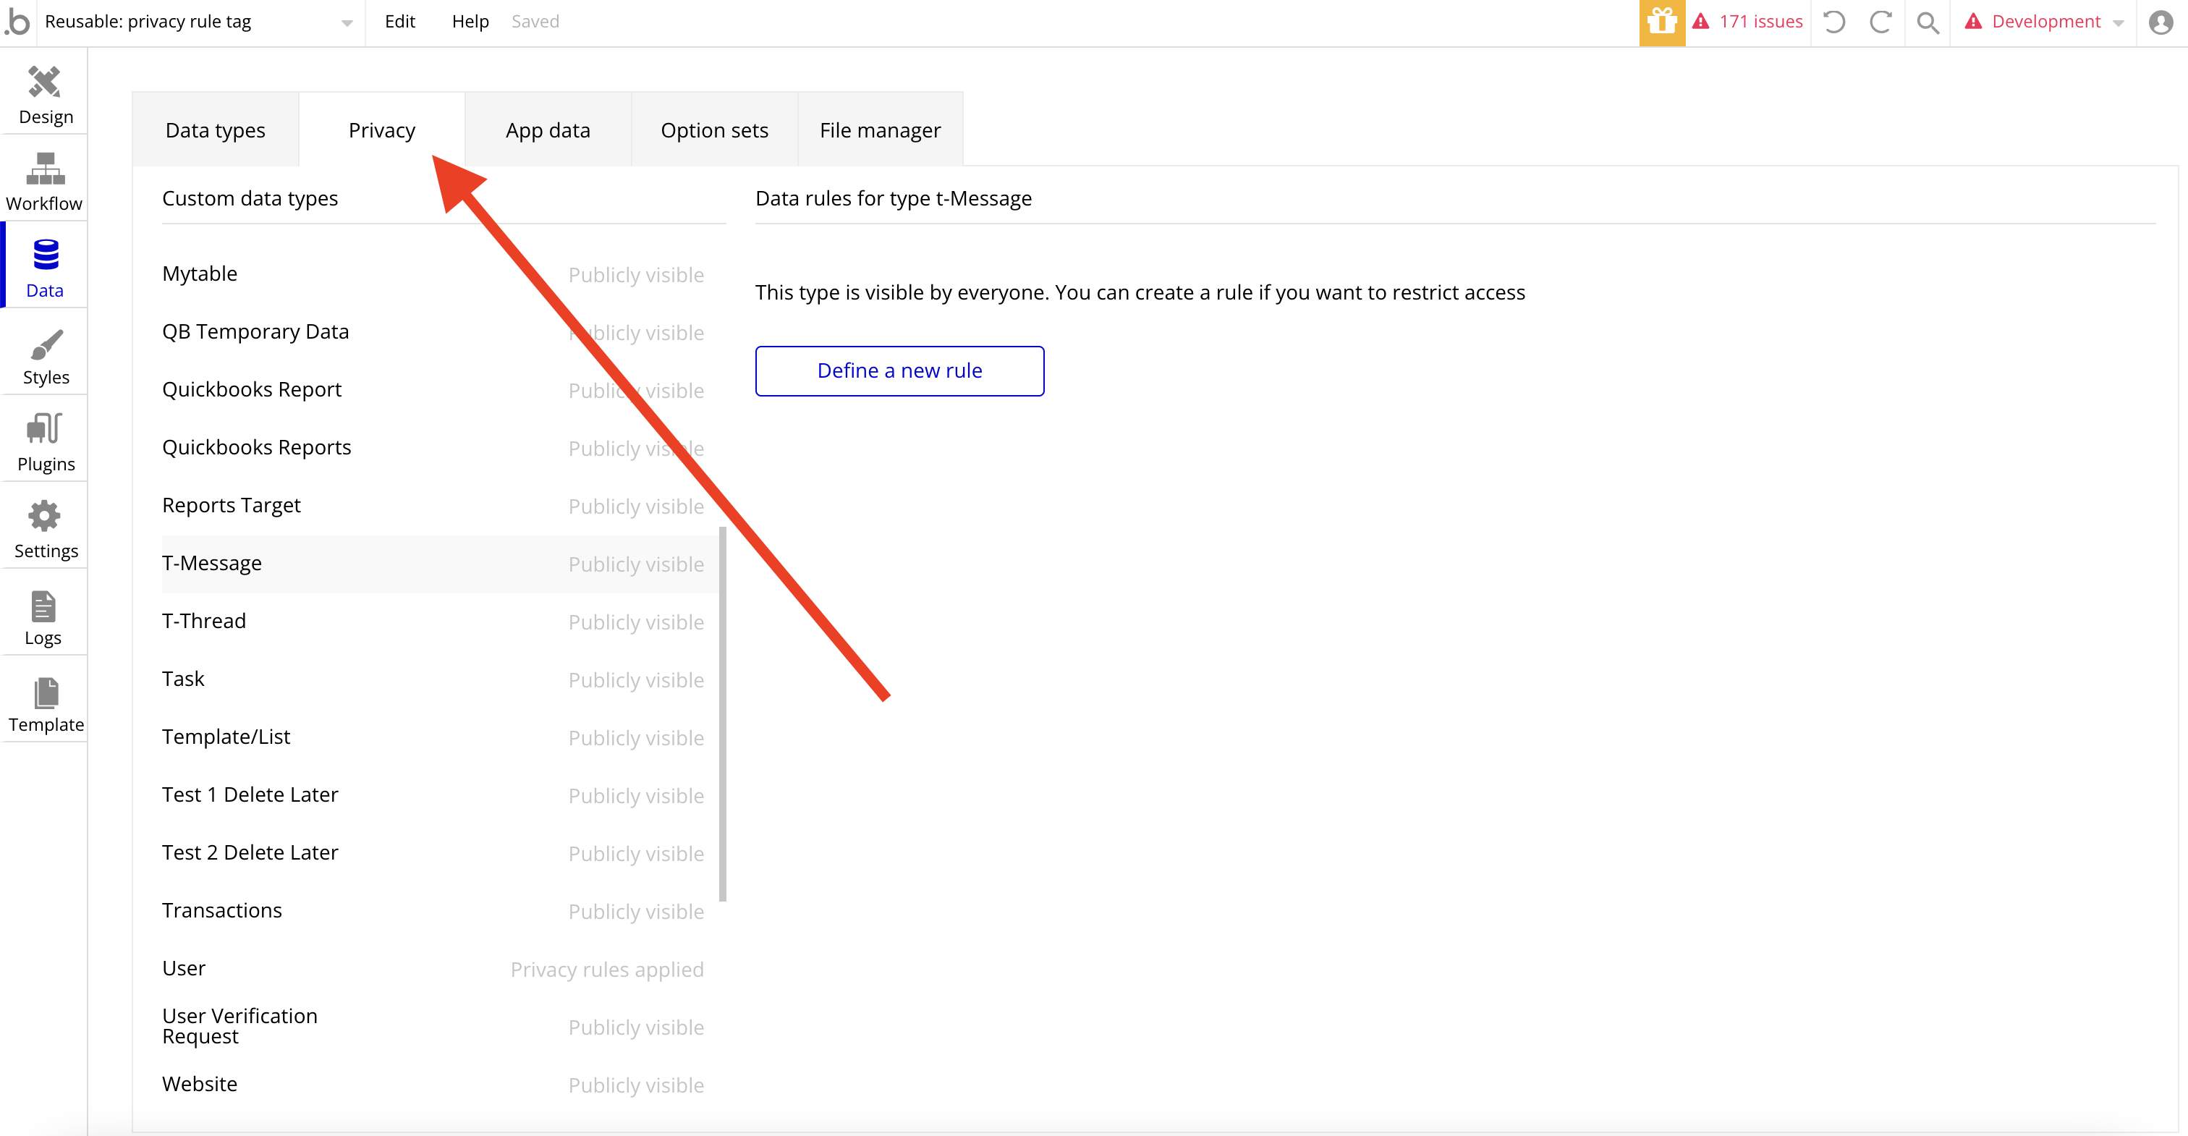Screen dimensions: 2188x1136
Task: Click the gift box icon
Action: [x=1661, y=22]
